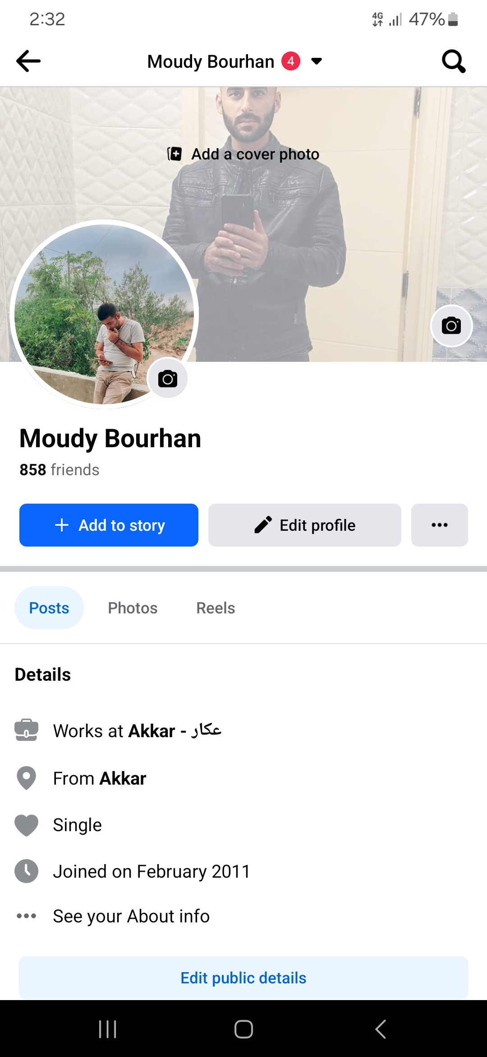Viewport: 487px width, 1057px height.
Task: Tap the briefcase work icon
Action: coord(26,730)
